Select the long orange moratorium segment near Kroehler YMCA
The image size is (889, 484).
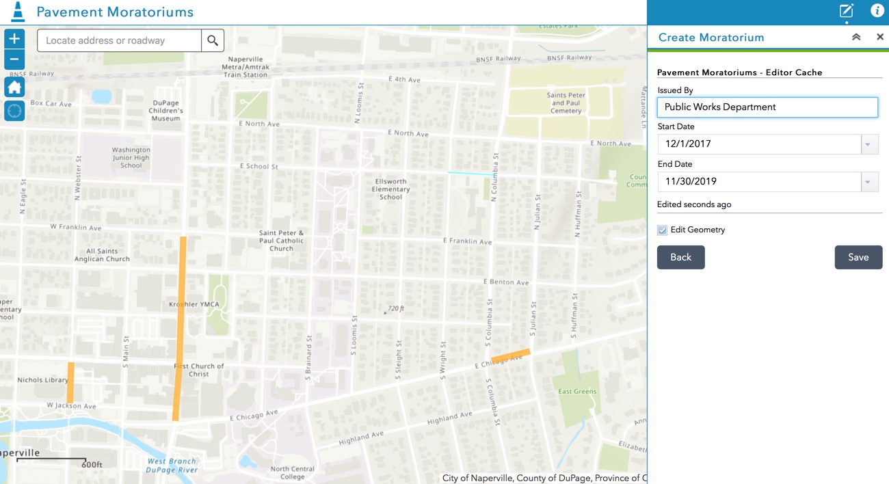point(179,328)
